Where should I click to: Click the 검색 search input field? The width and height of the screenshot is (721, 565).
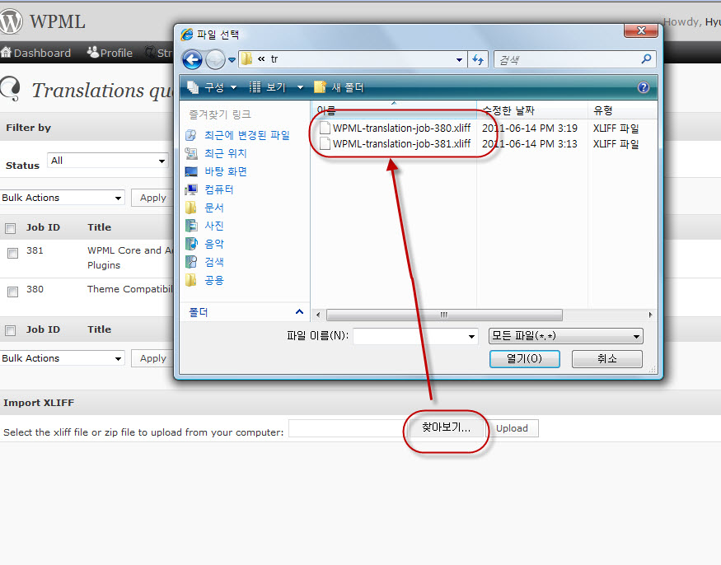(568, 59)
